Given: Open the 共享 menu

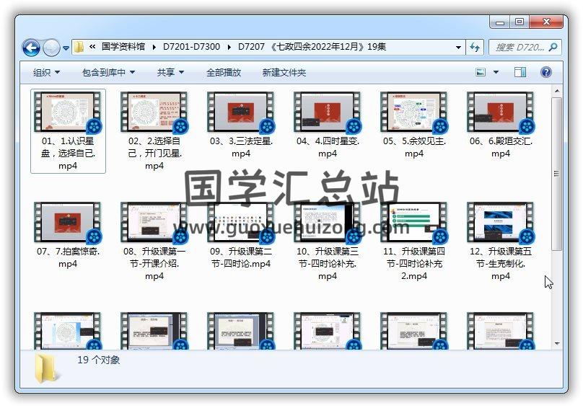Looking at the screenshot, I should point(170,72).
